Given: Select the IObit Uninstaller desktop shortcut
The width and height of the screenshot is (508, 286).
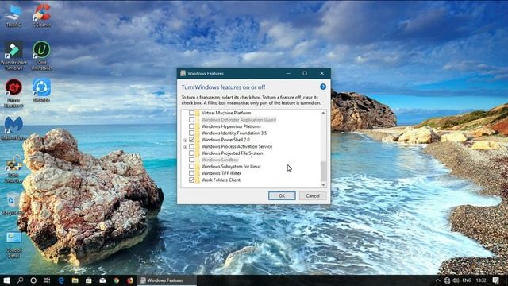Looking at the screenshot, I should [41, 56].
